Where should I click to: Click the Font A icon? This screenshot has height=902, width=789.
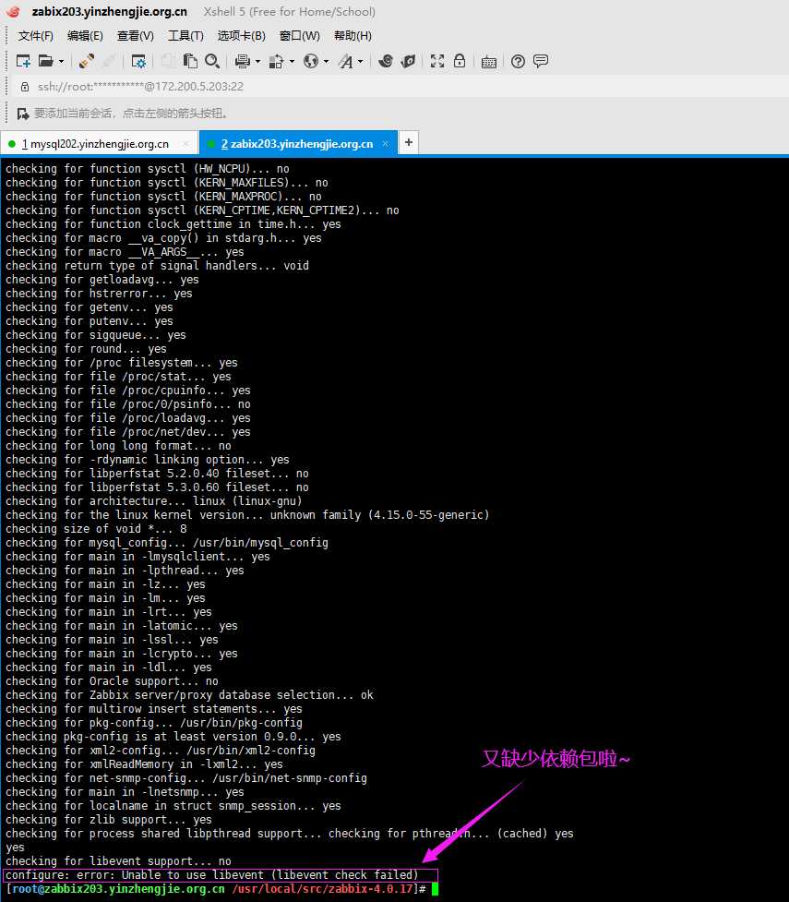(x=346, y=61)
